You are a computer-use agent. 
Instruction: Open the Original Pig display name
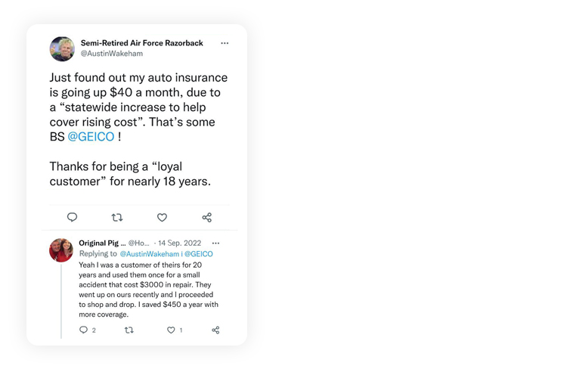(101, 243)
